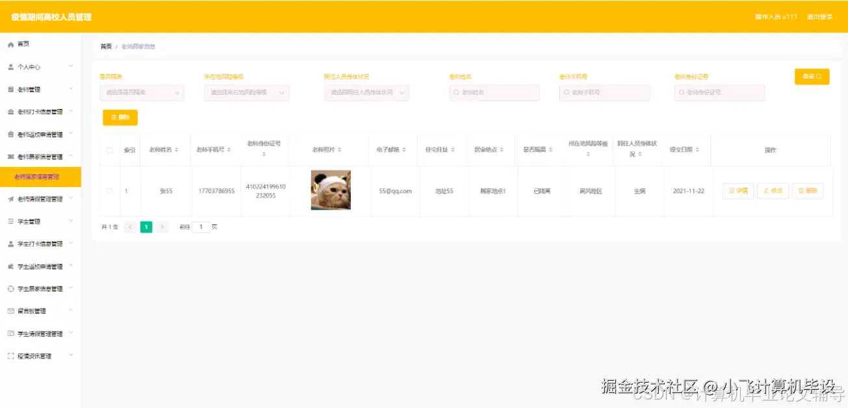
Task: Click the 个人中心 person icon in sidebar
Action: pos(10,67)
